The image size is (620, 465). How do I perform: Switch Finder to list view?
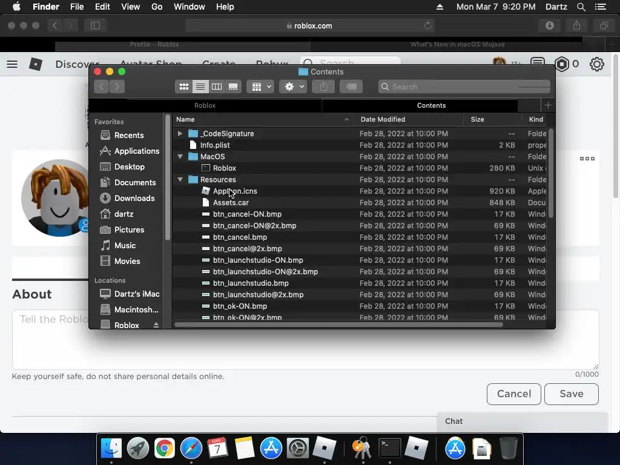coord(200,87)
